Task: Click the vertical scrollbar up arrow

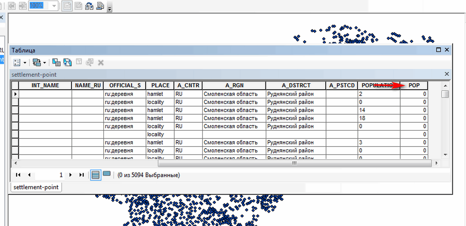Action: click(445, 86)
